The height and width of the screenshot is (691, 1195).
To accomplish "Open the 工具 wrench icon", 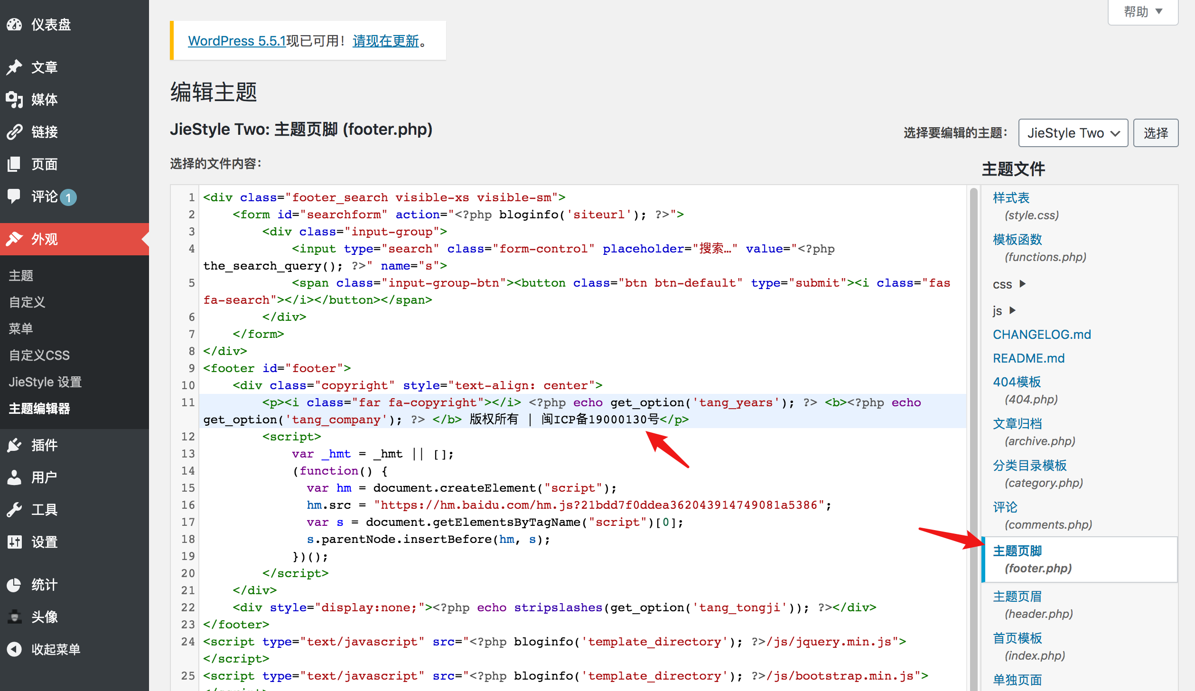I will [15, 509].
